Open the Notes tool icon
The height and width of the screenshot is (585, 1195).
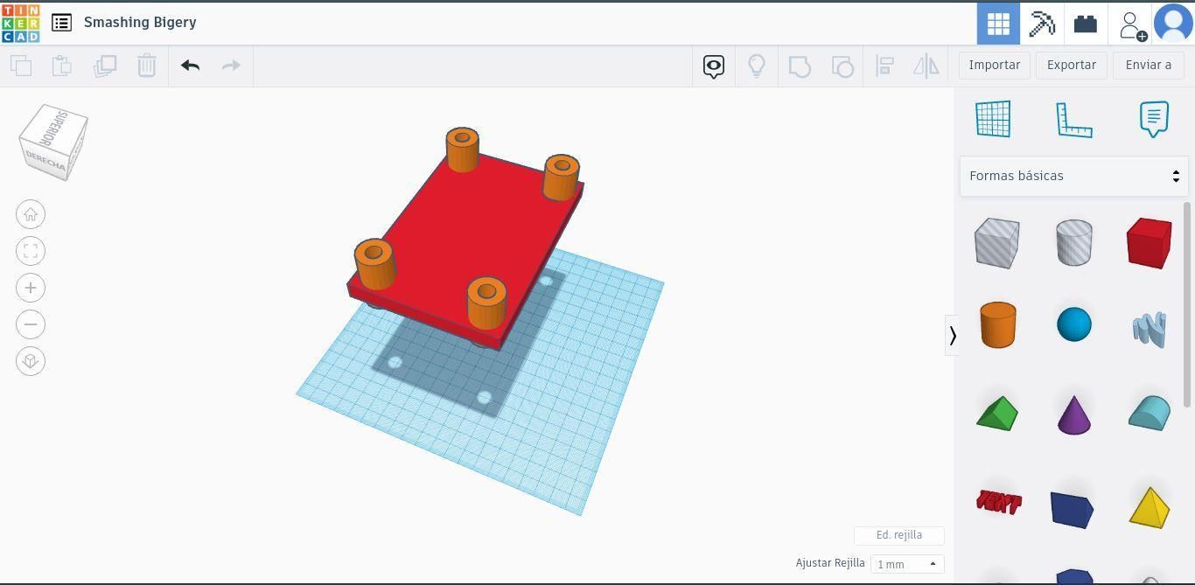point(1154,119)
